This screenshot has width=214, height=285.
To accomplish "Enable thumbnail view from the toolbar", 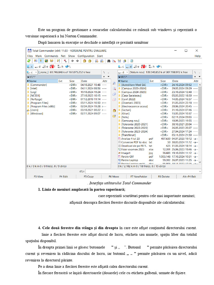I will pos(46,61).
